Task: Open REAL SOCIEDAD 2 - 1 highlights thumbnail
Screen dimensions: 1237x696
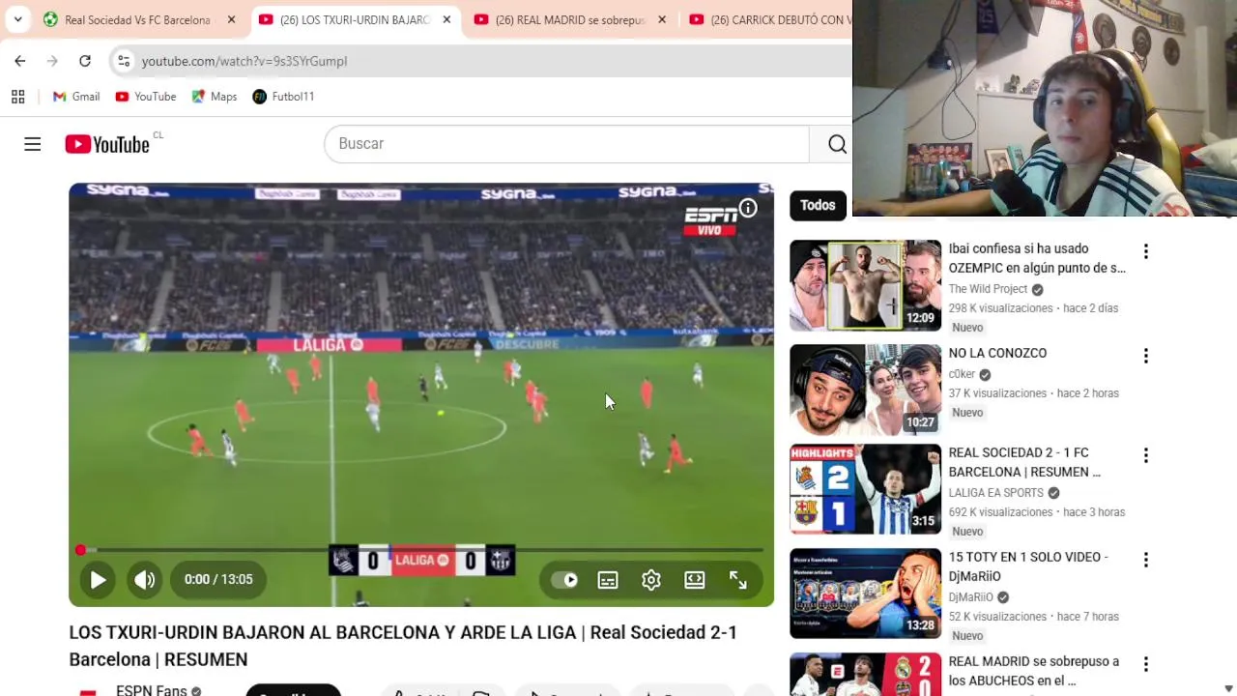Action: coord(865,489)
